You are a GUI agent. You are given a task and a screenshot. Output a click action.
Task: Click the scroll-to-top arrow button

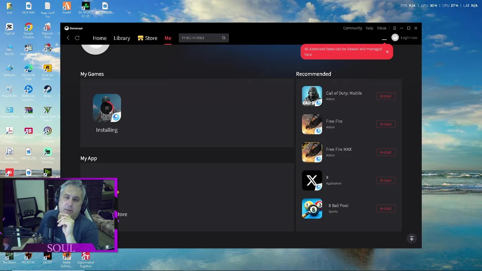pyautogui.click(x=412, y=239)
